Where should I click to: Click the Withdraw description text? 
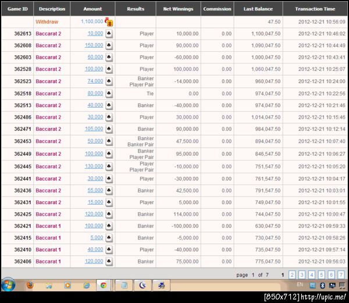point(47,22)
